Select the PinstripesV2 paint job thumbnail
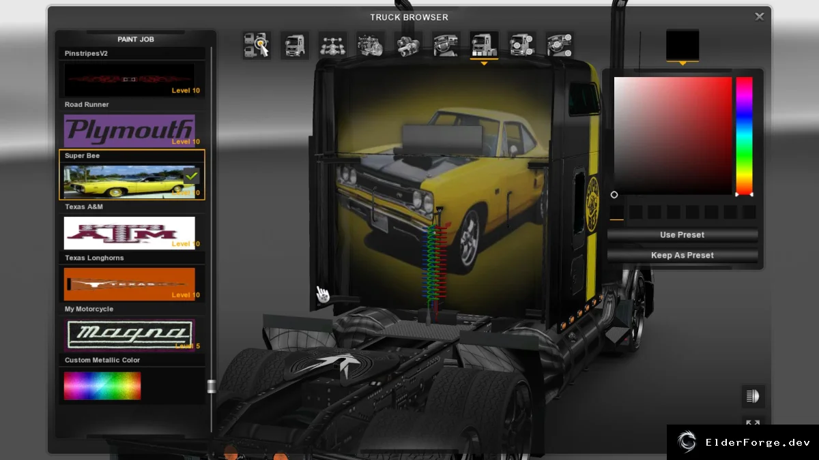Screen dimensions: 819x460 [x=130, y=80]
